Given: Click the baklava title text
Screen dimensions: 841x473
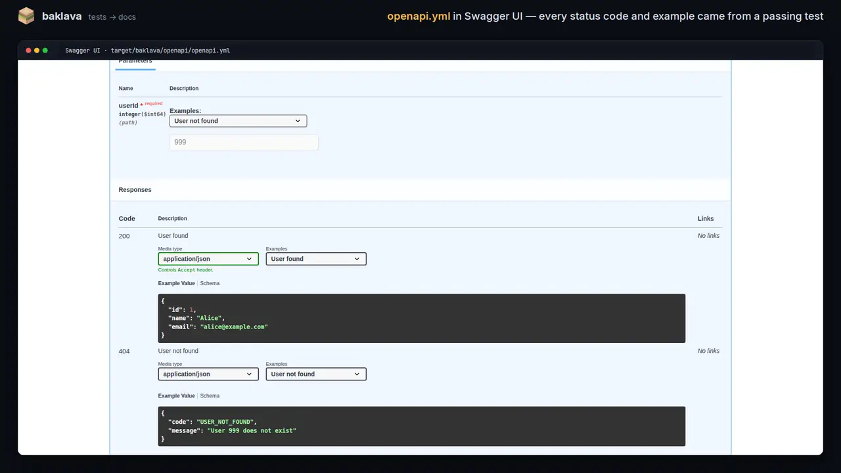Looking at the screenshot, I should coord(62,16).
